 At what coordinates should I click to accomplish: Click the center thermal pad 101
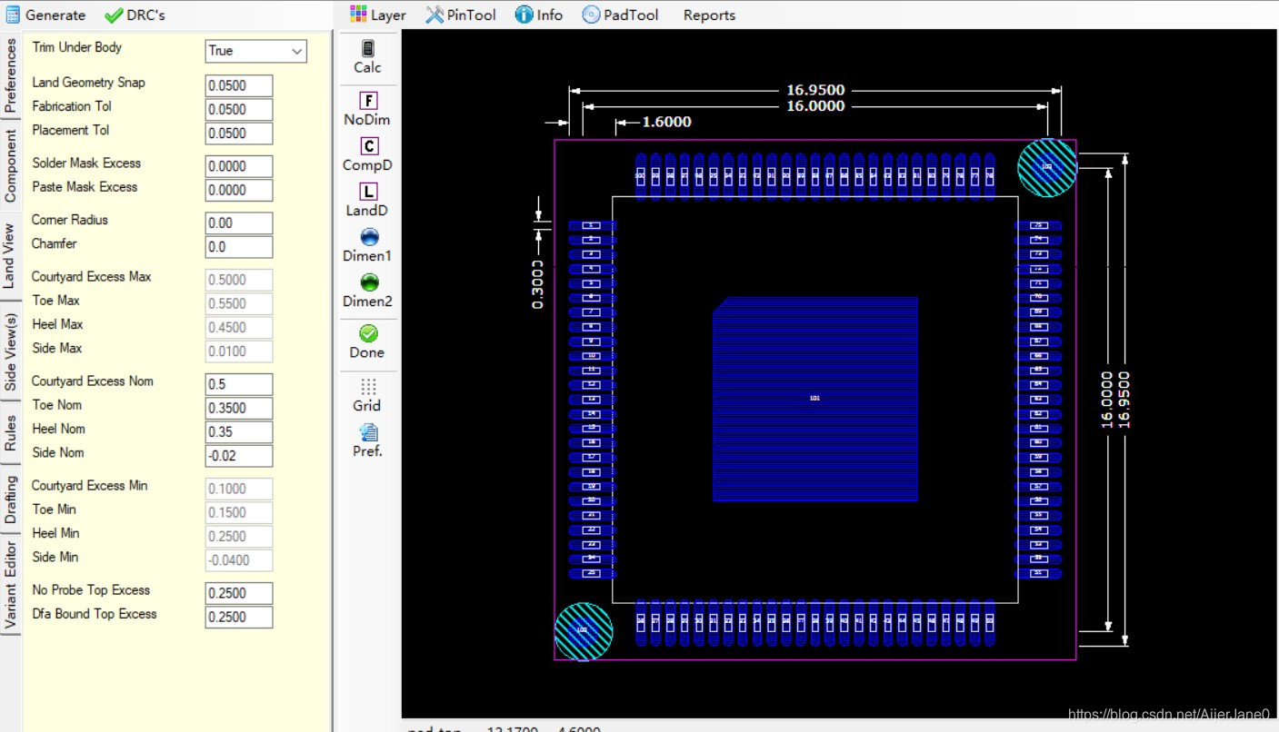pos(814,399)
